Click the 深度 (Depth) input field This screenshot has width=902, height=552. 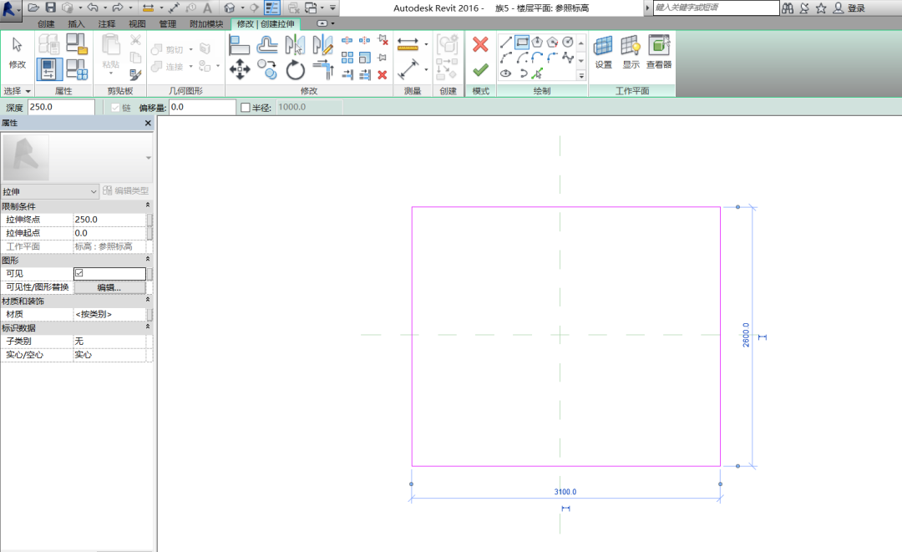pos(61,108)
